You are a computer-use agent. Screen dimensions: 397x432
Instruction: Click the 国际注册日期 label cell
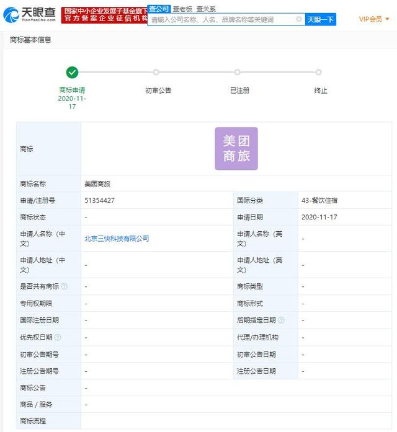click(x=49, y=320)
